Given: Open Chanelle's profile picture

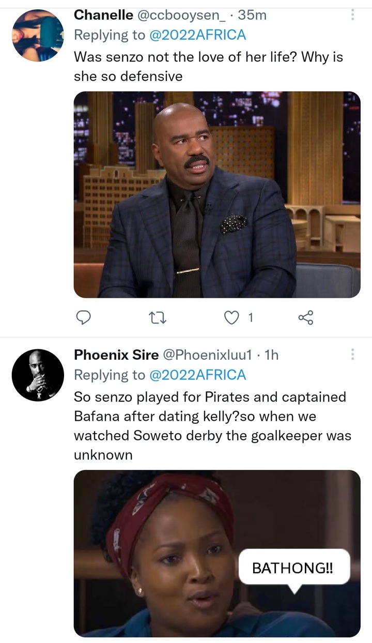Looking at the screenshot, I should coord(38,35).
